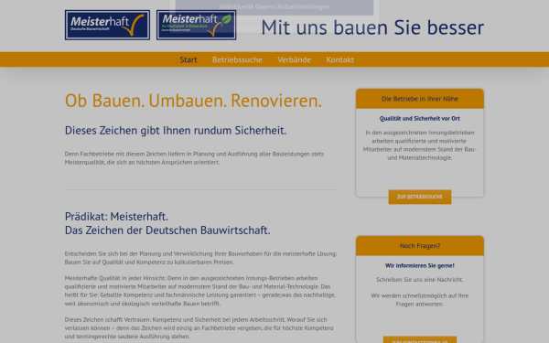
Task: Click the Meisterhaft Deutsche Bauwirtschaft logo
Action: (107, 25)
